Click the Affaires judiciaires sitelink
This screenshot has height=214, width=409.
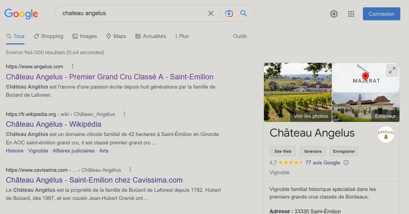[74, 151]
